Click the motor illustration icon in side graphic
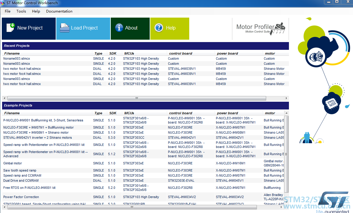The width and height of the screenshot is (353, 213). [316, 56]
